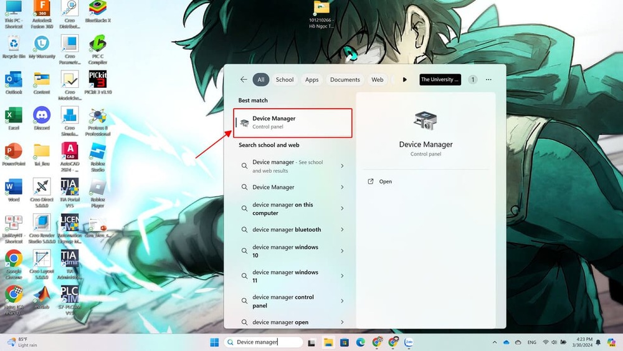
Task: Open Microsoft Edge from the taskbar
Action: [x=361, y=342]
